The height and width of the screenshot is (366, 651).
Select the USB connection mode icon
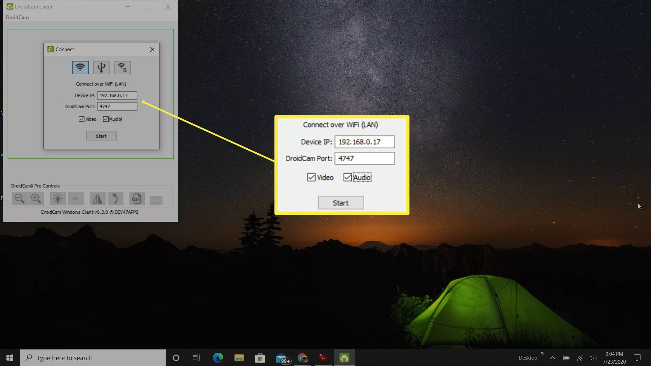pos(101,68)
